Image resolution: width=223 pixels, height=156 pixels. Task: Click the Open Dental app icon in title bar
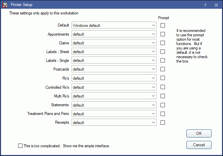pos(5,5)
